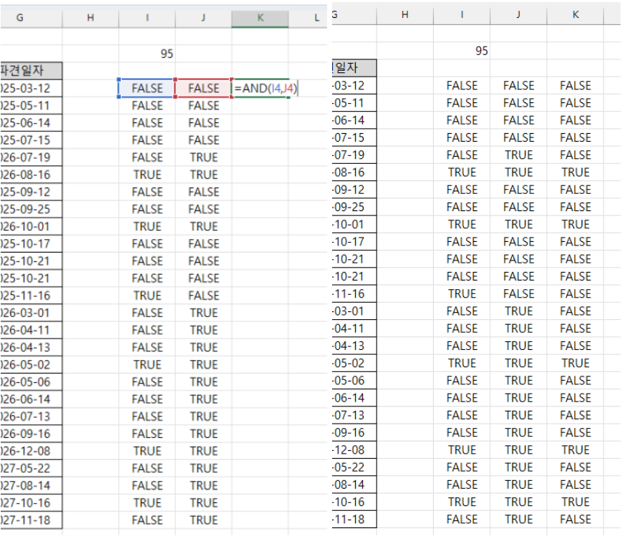Click the 95 value in right sheet

click(462, 51)
